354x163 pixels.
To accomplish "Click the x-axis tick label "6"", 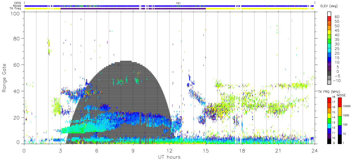I will pyautogui.click(x=97, y=151).
